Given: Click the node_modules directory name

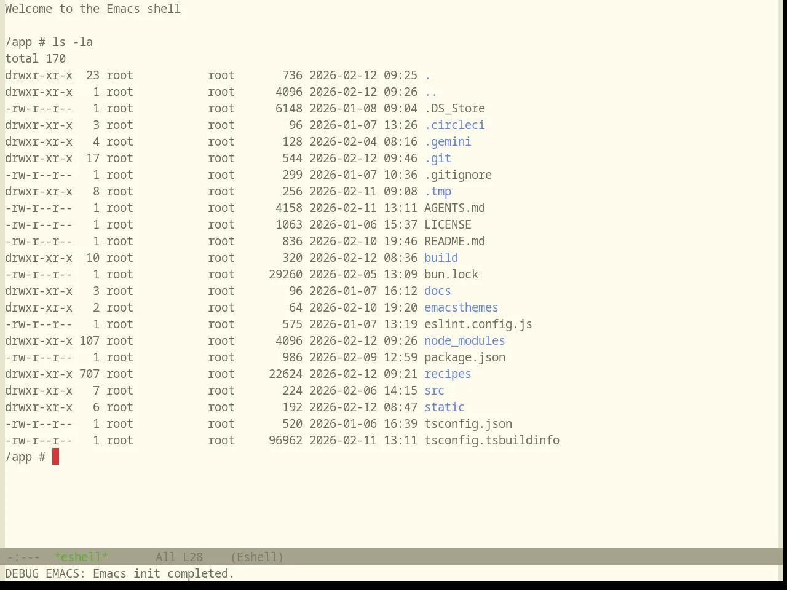Looking at the screenshot, I should click(x=464, y=340).
